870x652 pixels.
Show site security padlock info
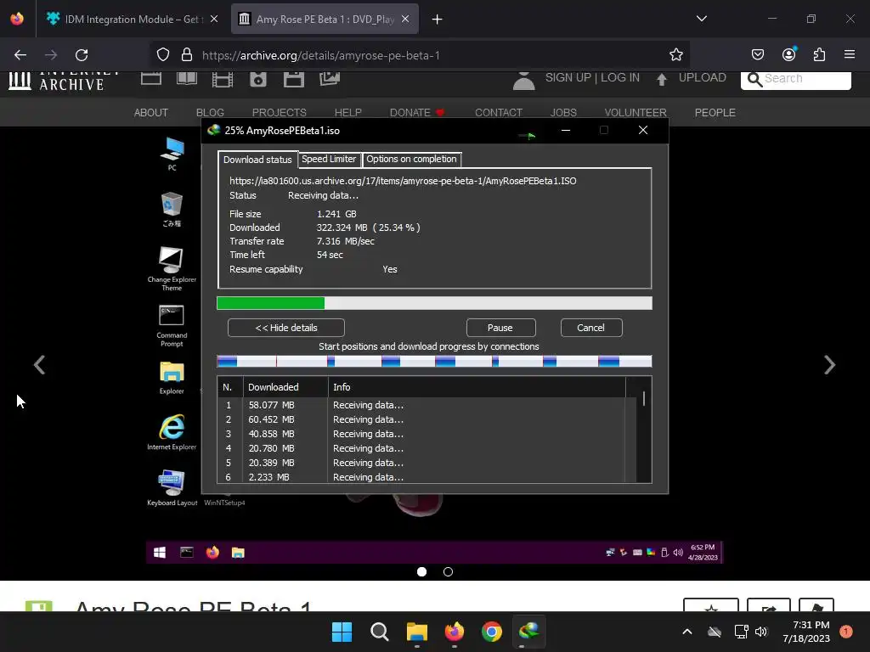click(187, 55)
